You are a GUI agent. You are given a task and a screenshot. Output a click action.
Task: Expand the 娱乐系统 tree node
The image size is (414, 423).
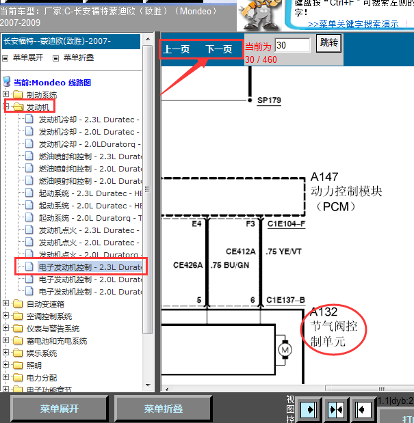tap(5, 353)
